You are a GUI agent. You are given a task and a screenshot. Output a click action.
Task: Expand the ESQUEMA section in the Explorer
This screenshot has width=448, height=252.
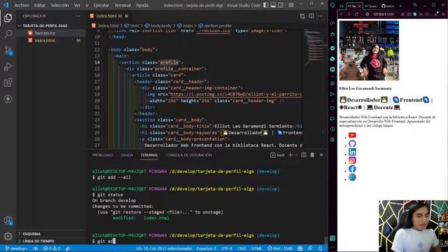51,234
